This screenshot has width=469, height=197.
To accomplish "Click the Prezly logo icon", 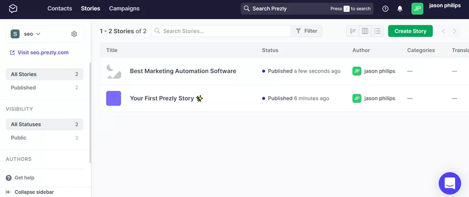I will click(x=13, y=9).
